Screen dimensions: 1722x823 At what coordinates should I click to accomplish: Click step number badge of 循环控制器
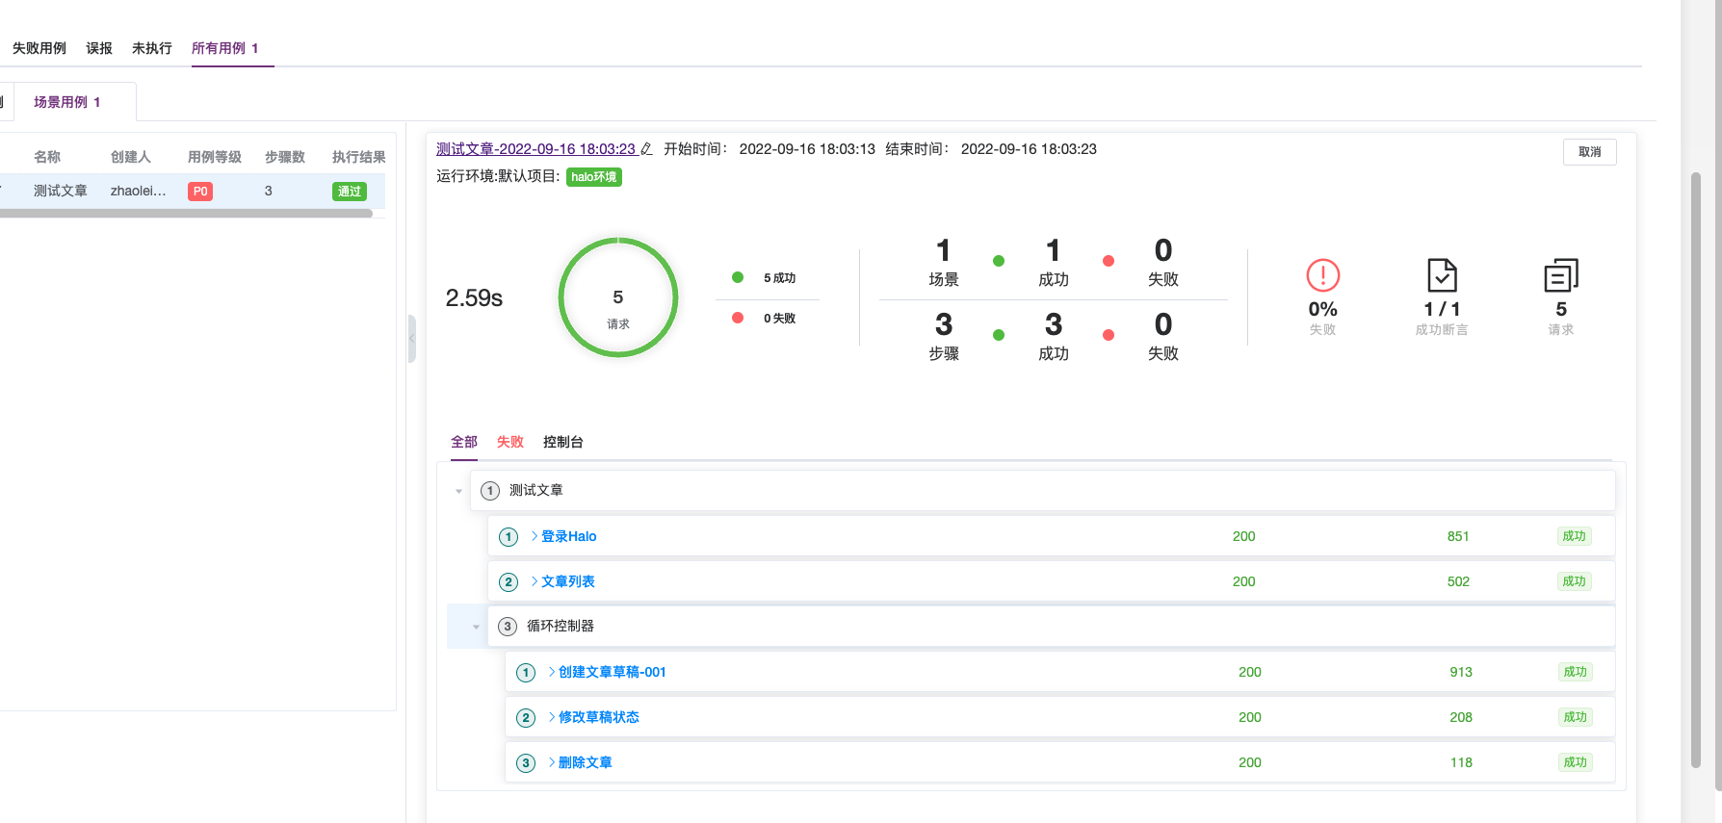pyautogui.click(x=508, y=627)
